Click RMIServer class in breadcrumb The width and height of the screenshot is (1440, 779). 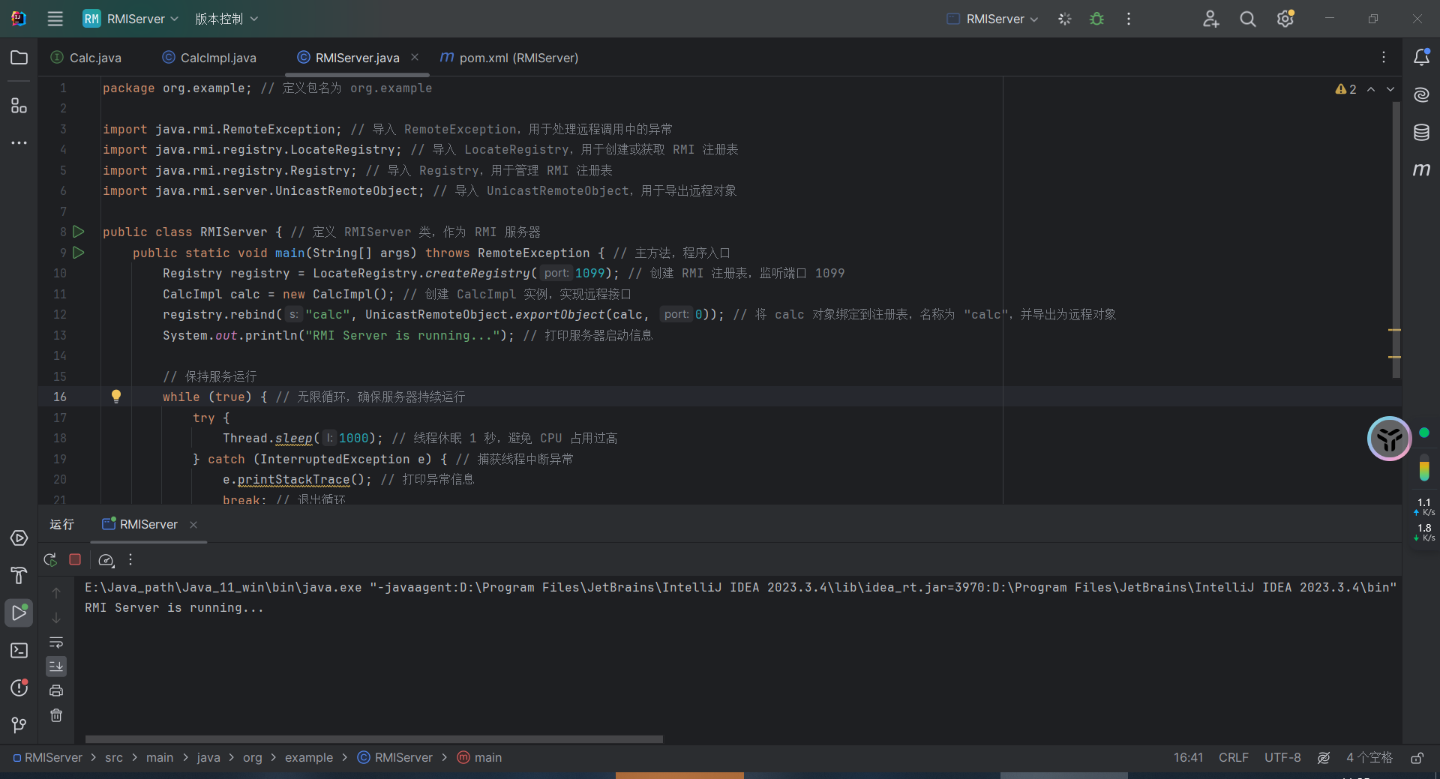click(396, 757)
